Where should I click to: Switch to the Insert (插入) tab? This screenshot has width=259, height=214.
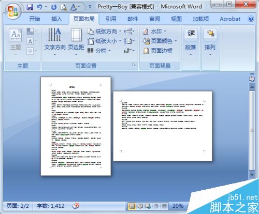click(x=56, y=19)
